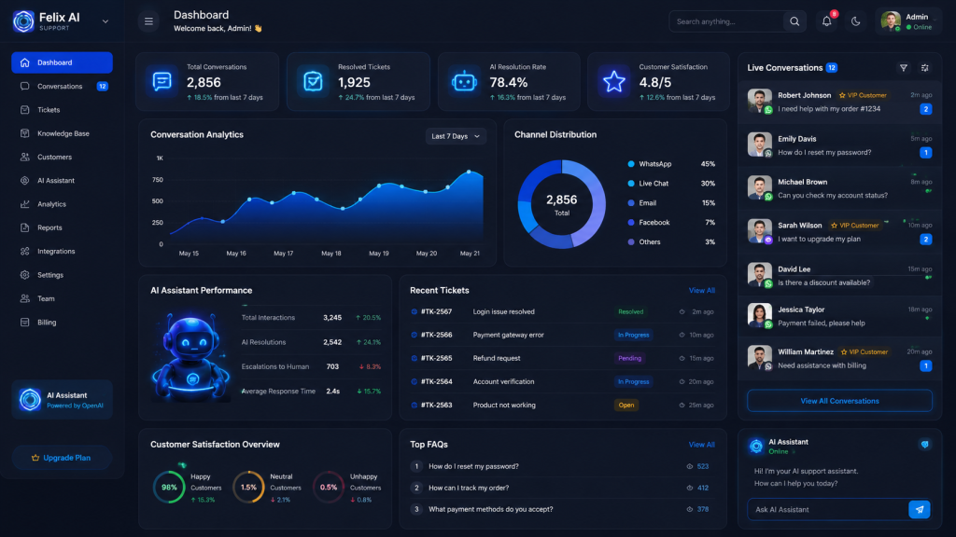Screen dimensions: 956x537
Task: Click the 1.5% Neutral Customers gauge
Action: [x=248, y=488]
